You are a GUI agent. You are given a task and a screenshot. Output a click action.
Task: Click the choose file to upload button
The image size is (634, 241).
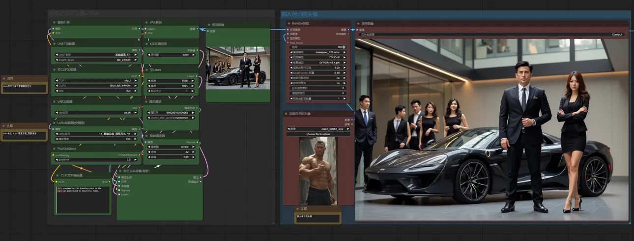318,134
